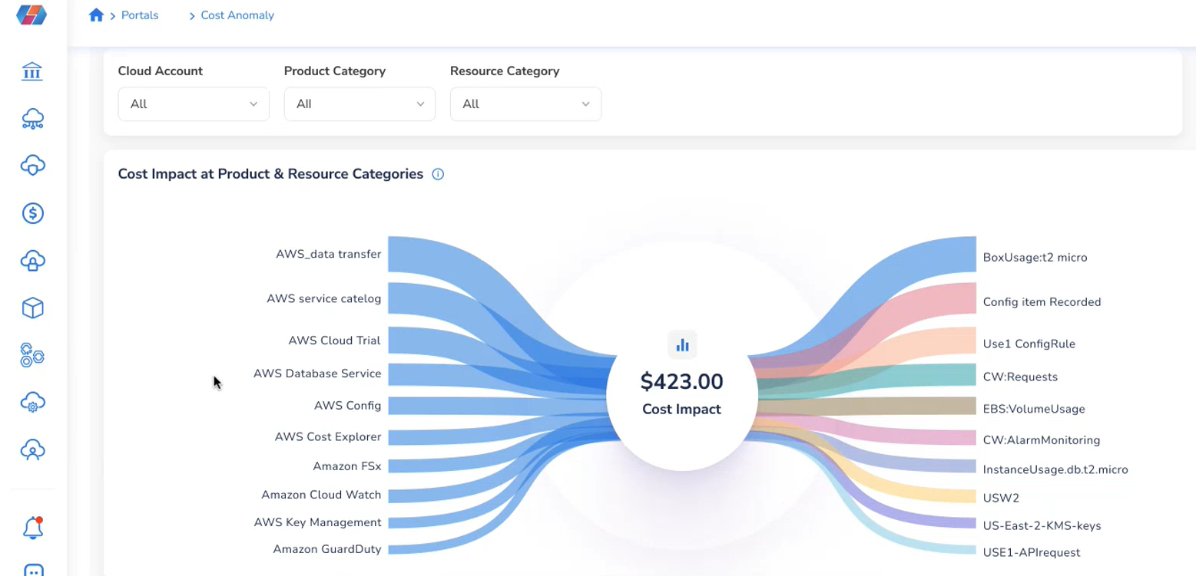Open Cost Anomaly breadcrumb link
The image size is (1196, 576).
tap(237, 15)
